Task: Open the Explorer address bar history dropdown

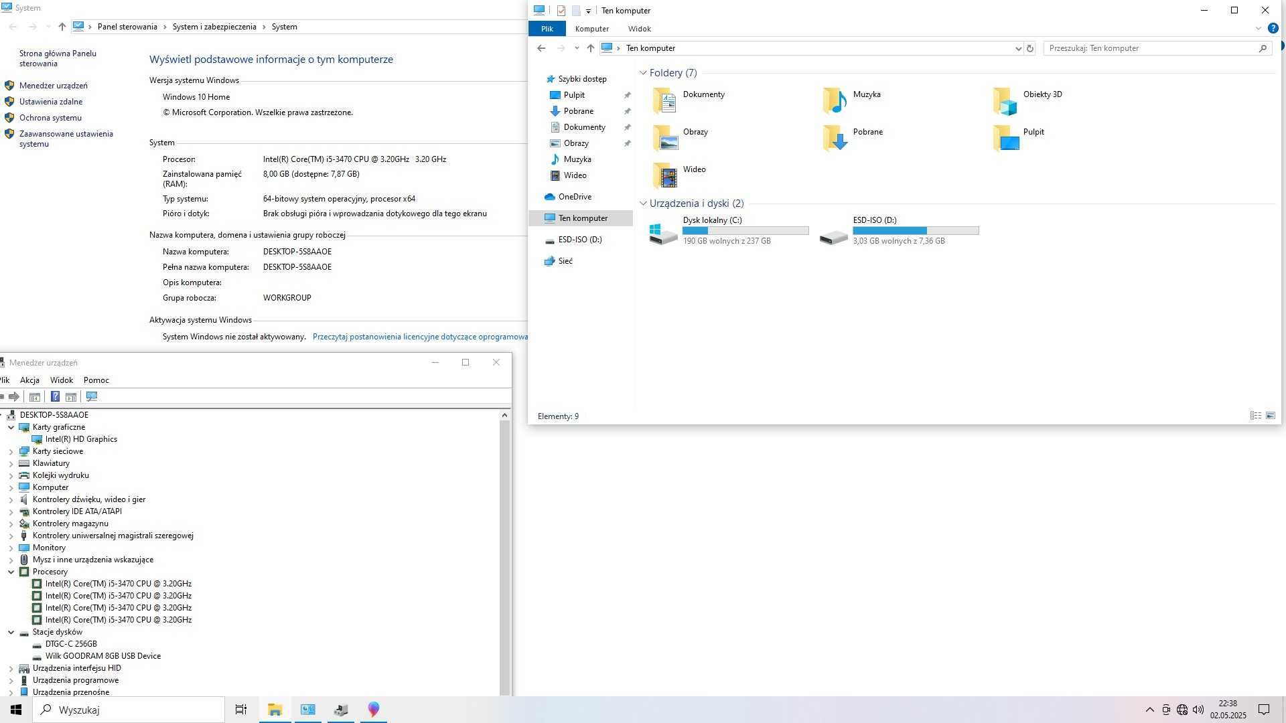Action: (1018, 48)
